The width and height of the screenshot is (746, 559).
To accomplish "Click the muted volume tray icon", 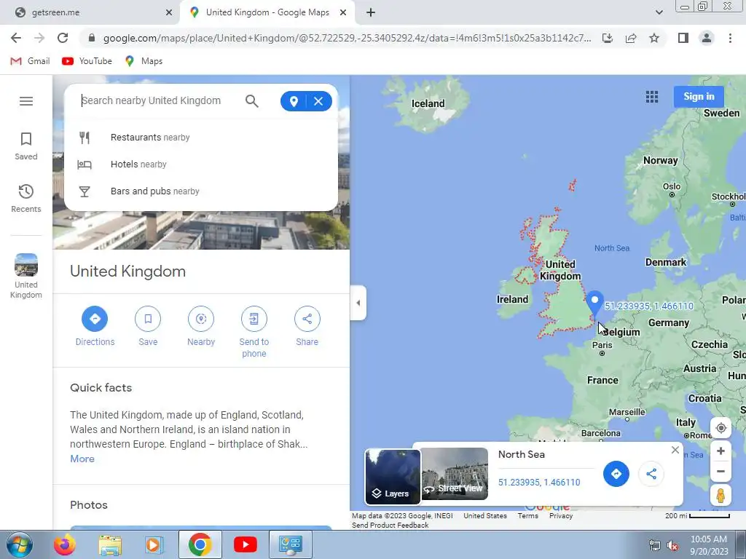I will tap(672, 546).
